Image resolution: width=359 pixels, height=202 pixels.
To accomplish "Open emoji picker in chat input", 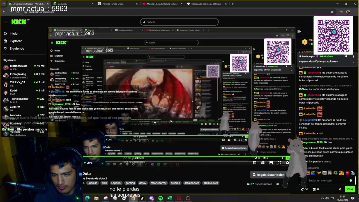I will click(x=351, y=180).
